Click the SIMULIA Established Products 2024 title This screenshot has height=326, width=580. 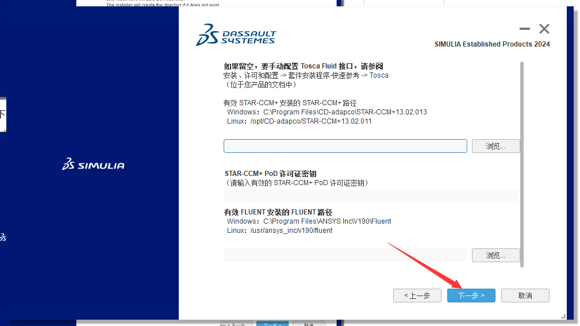pyautogui.click(x=491, y=44)
